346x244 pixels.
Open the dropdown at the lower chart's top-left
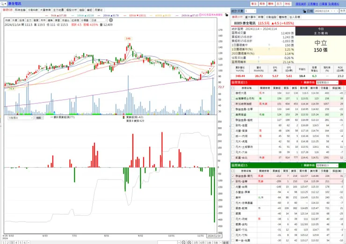21,118
